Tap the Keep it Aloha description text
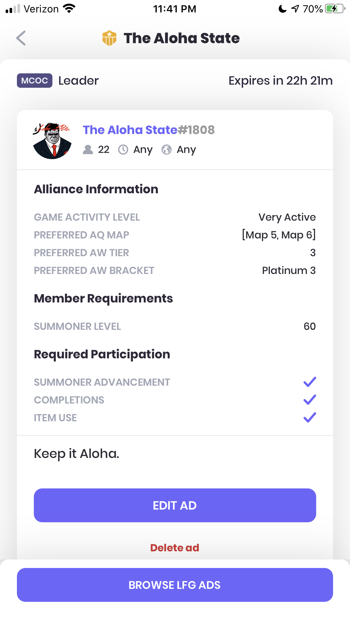 (77, 454)
